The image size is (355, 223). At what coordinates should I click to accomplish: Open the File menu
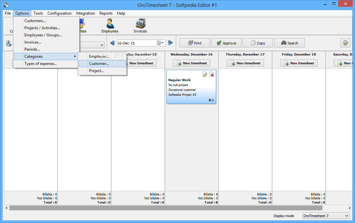[8, 13]
